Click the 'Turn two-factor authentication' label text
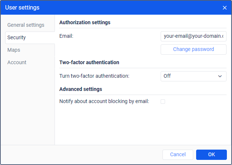The image size is (232, 165). (94, 76)
